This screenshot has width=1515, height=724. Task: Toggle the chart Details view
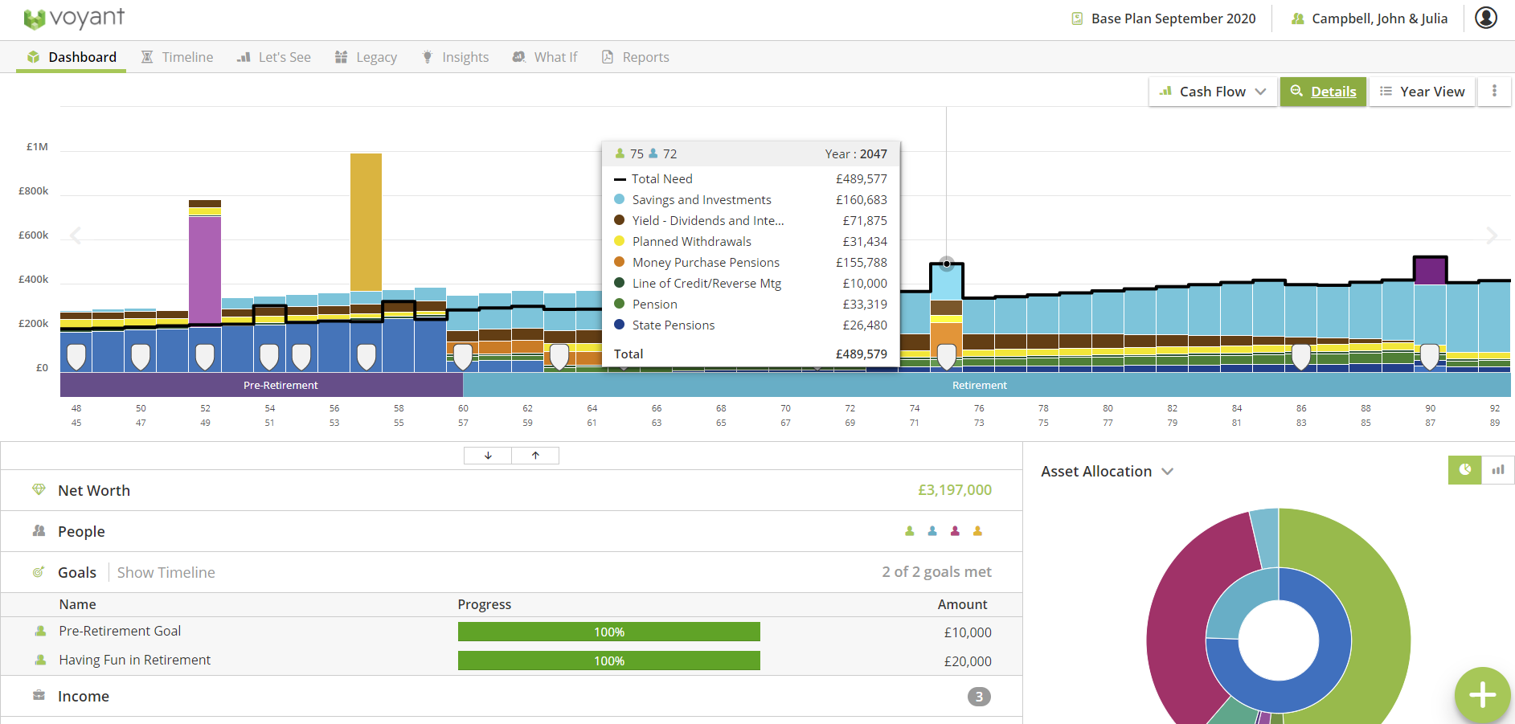click(x=1323, y=92)
